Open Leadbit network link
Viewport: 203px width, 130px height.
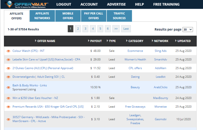click(161, 77)
